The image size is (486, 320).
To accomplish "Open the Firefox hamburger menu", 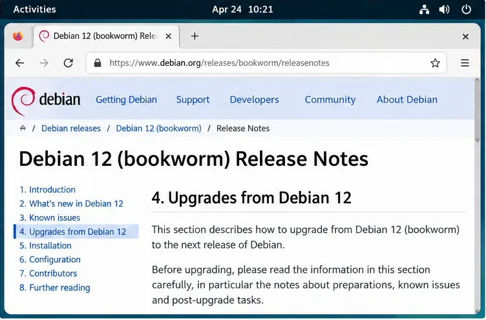I will tap(465, 63).
